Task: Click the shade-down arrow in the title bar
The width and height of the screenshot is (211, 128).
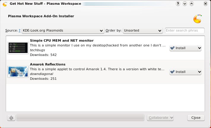Action: pyautogui.click(x=185, y=4)
